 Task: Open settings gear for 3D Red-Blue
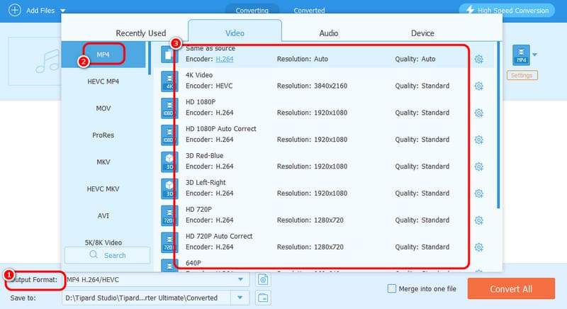tap(479, 167)
